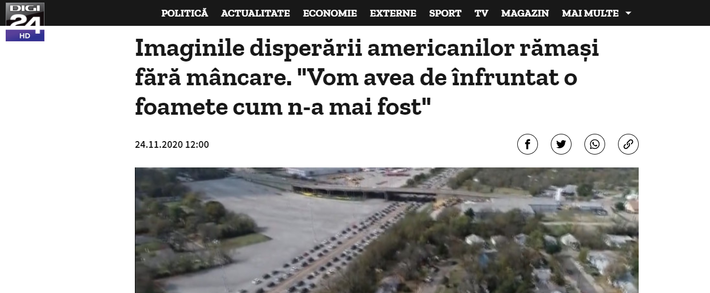Select the Economie menu item

pos(330,13)
